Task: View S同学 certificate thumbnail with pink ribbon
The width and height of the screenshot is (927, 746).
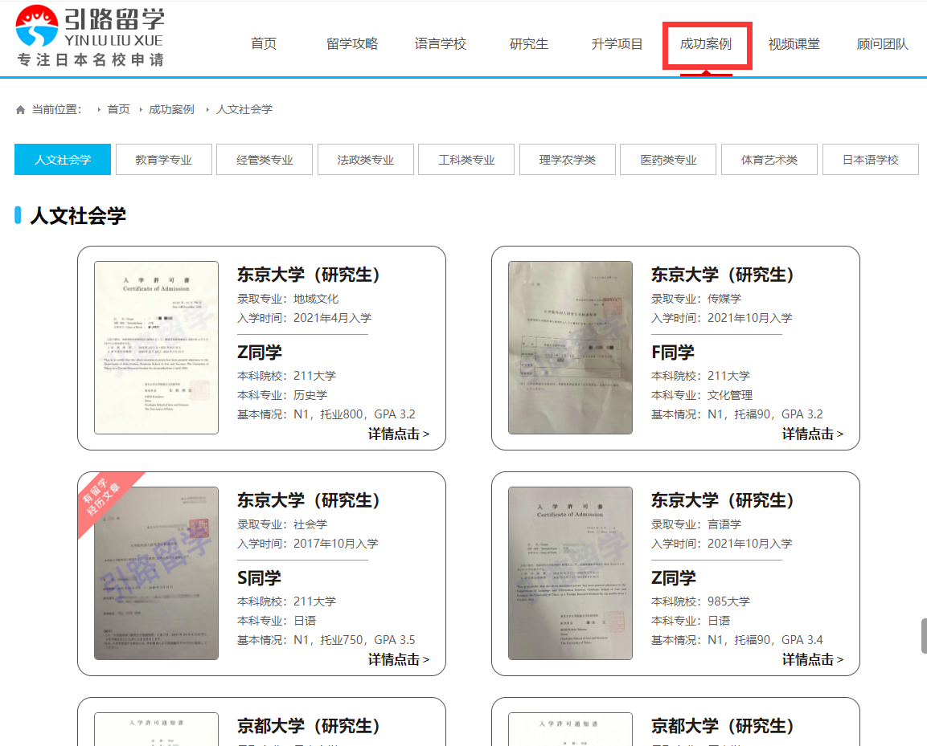Action: tap(156, 573)
